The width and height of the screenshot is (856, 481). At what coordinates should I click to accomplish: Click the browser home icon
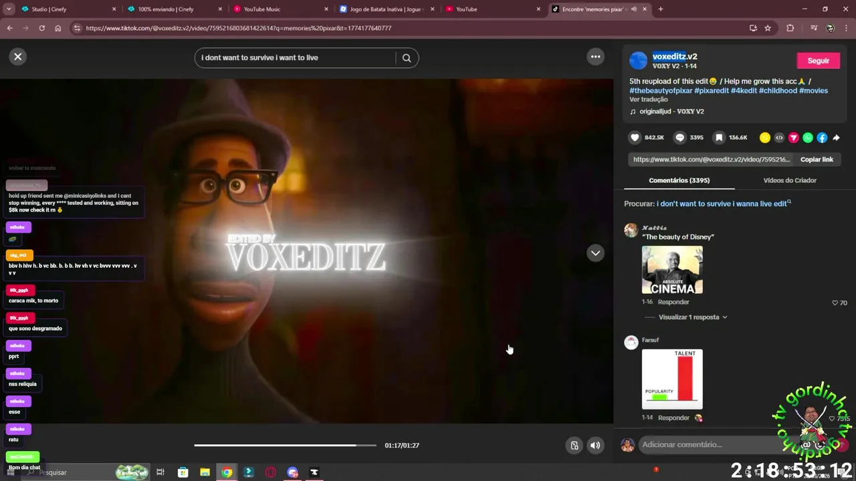(x=58, y=28)
